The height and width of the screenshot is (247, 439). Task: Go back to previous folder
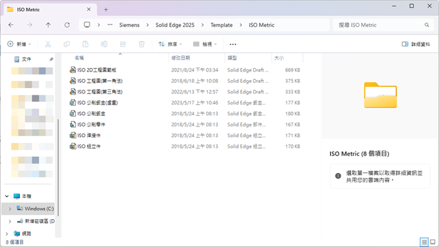click(11, 25)
